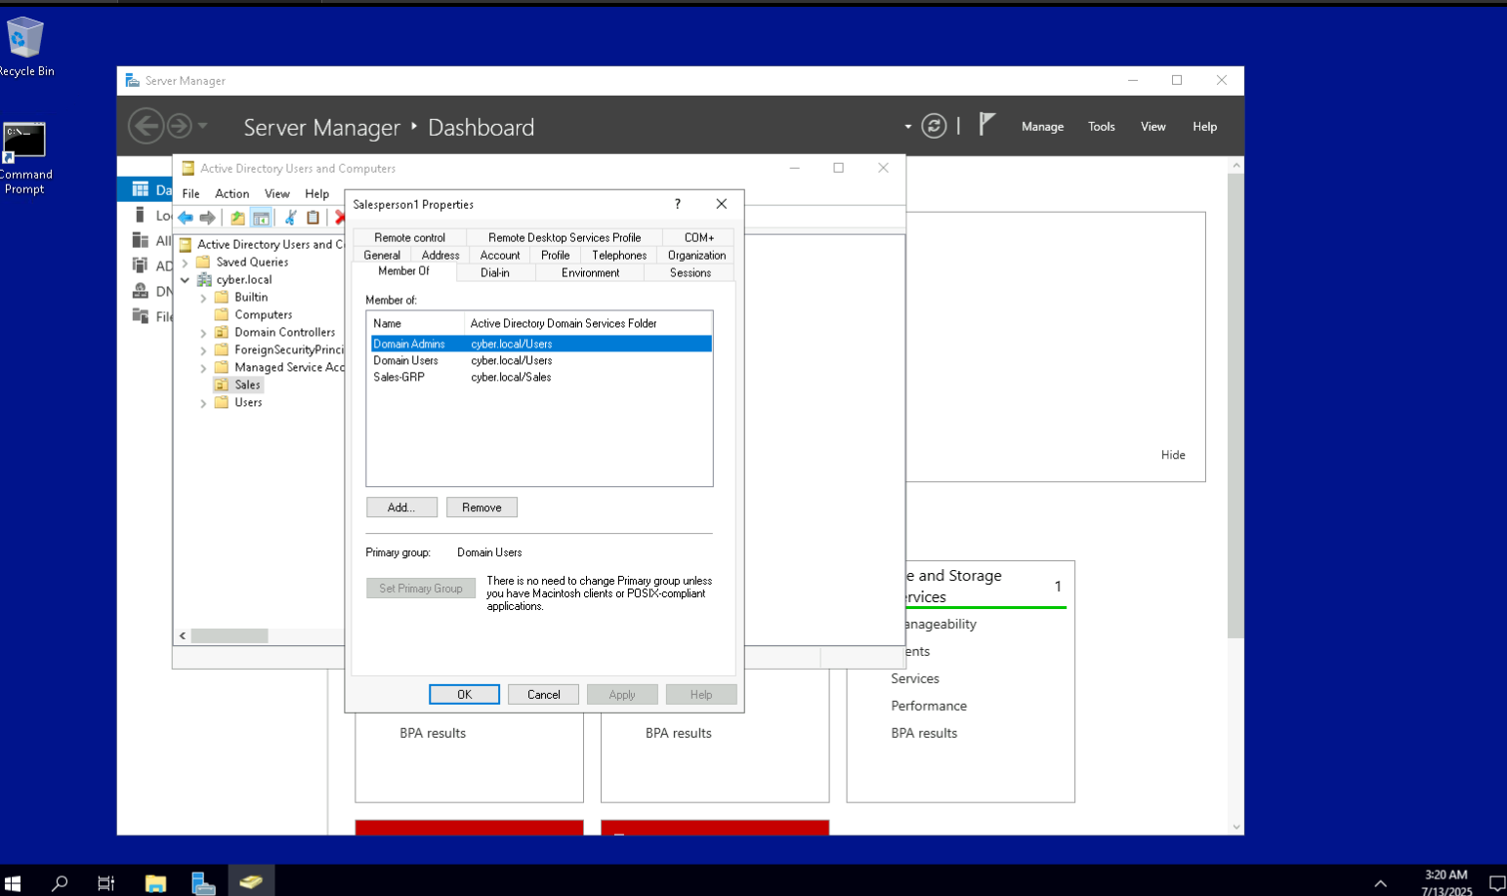The image size is (1507, 896).
Task: Click the back arrow in ADUC toolbar
Action: 186,218
